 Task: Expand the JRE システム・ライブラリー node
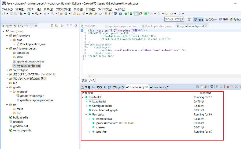[x=7, y=74]
